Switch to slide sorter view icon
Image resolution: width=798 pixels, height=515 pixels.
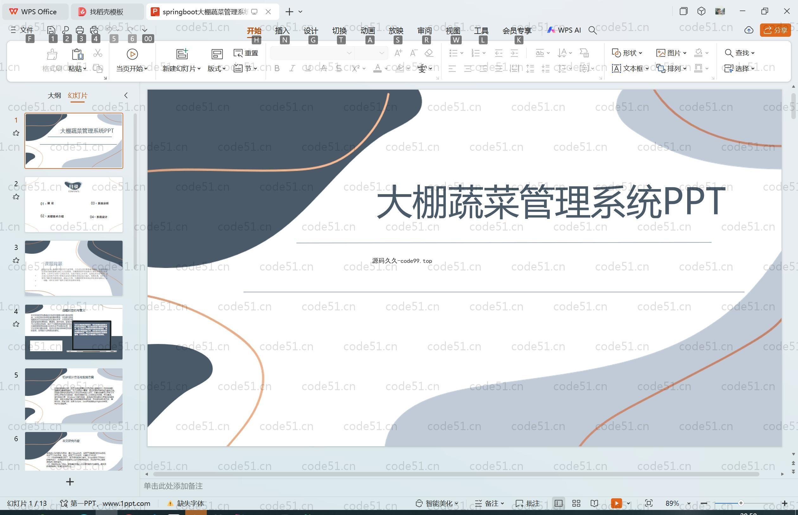[576, 503]
